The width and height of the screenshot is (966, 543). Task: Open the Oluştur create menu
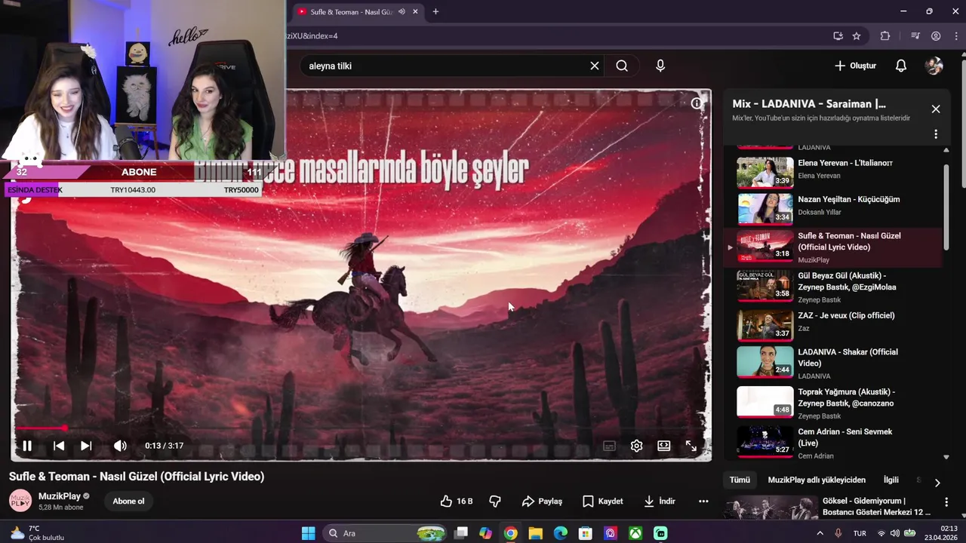pos(855,66)
